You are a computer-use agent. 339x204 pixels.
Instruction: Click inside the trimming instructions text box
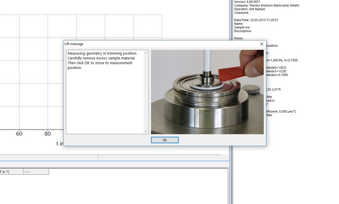(x=105, y=92)
